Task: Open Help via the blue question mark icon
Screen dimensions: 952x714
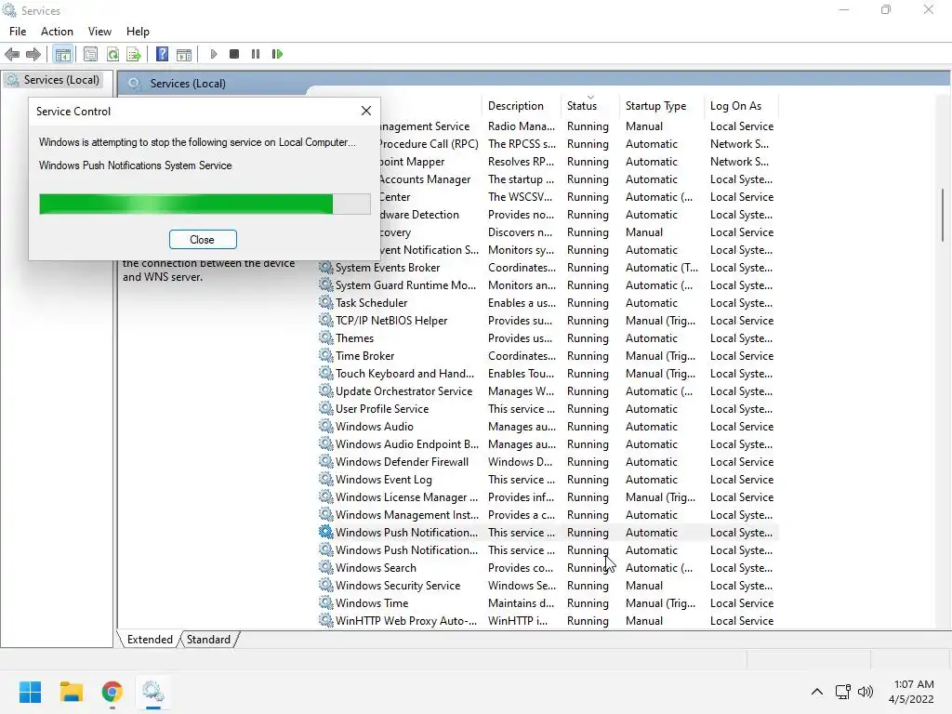Action: point(162,54)
